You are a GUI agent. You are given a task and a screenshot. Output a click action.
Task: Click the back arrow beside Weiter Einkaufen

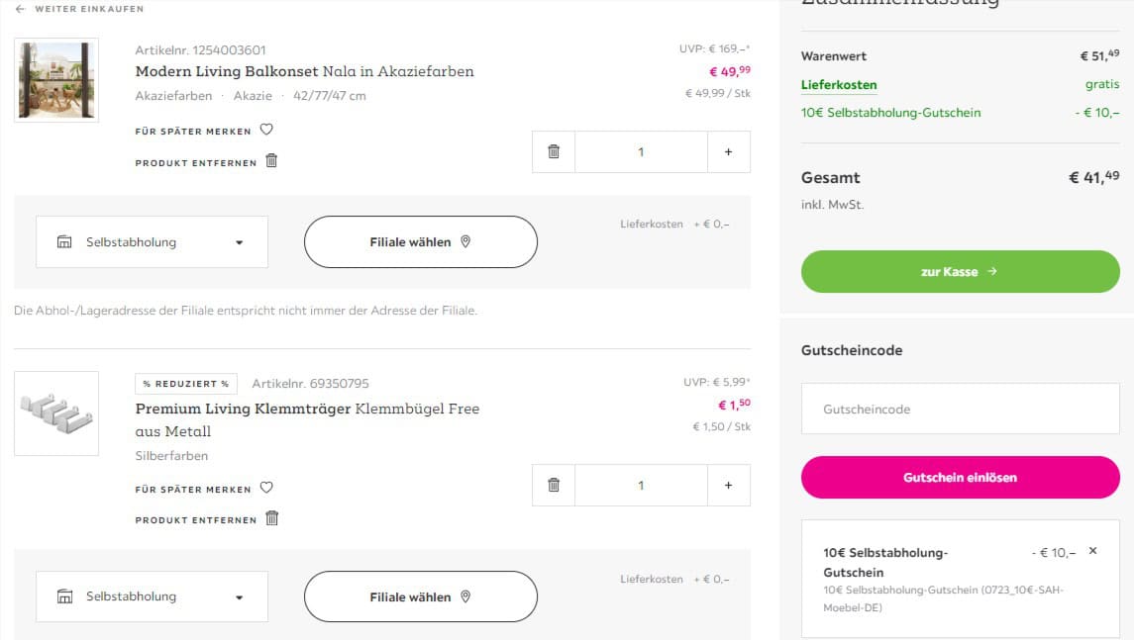pos(20,9)
